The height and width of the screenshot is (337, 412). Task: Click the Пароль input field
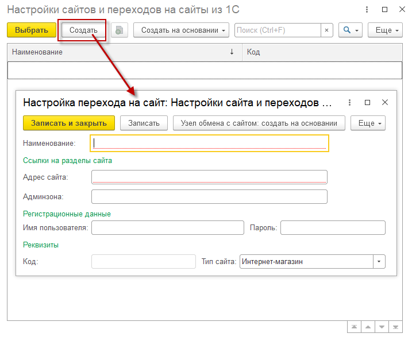(333, 227)
